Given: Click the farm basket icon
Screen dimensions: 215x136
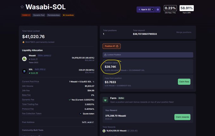Looking at the screenshot, I should point(105,100).
